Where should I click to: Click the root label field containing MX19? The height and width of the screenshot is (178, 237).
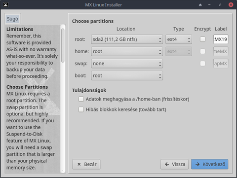point(221,39)
